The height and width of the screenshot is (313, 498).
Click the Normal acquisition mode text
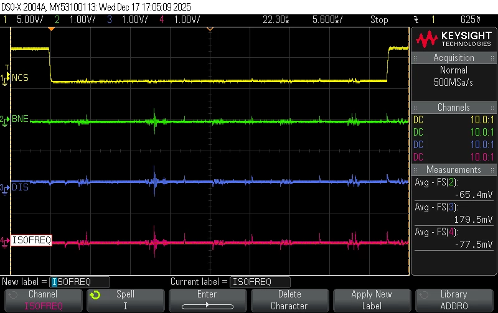click(454, 70)
